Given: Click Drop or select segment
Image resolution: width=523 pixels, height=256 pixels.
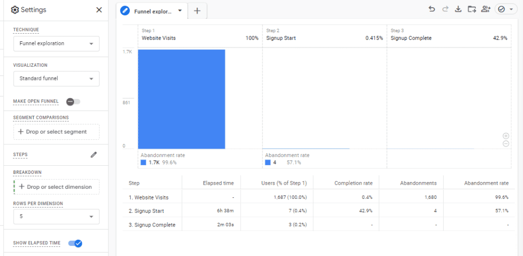Looking at the screenshot, I should tap(56, 132).
